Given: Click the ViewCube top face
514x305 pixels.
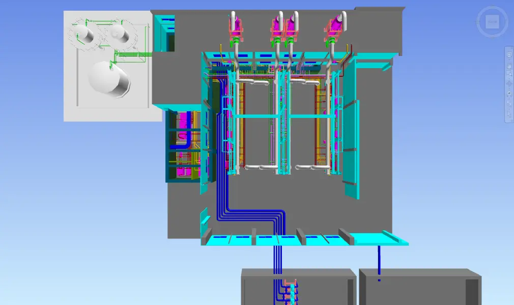Looking at the screenshot, I should point(492,21).
